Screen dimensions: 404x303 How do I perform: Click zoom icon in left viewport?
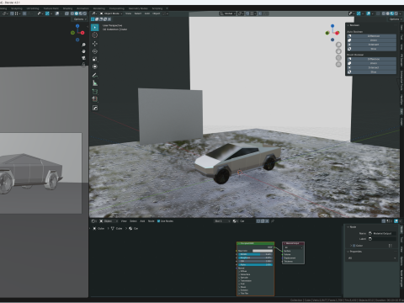[x=83, y=45]
